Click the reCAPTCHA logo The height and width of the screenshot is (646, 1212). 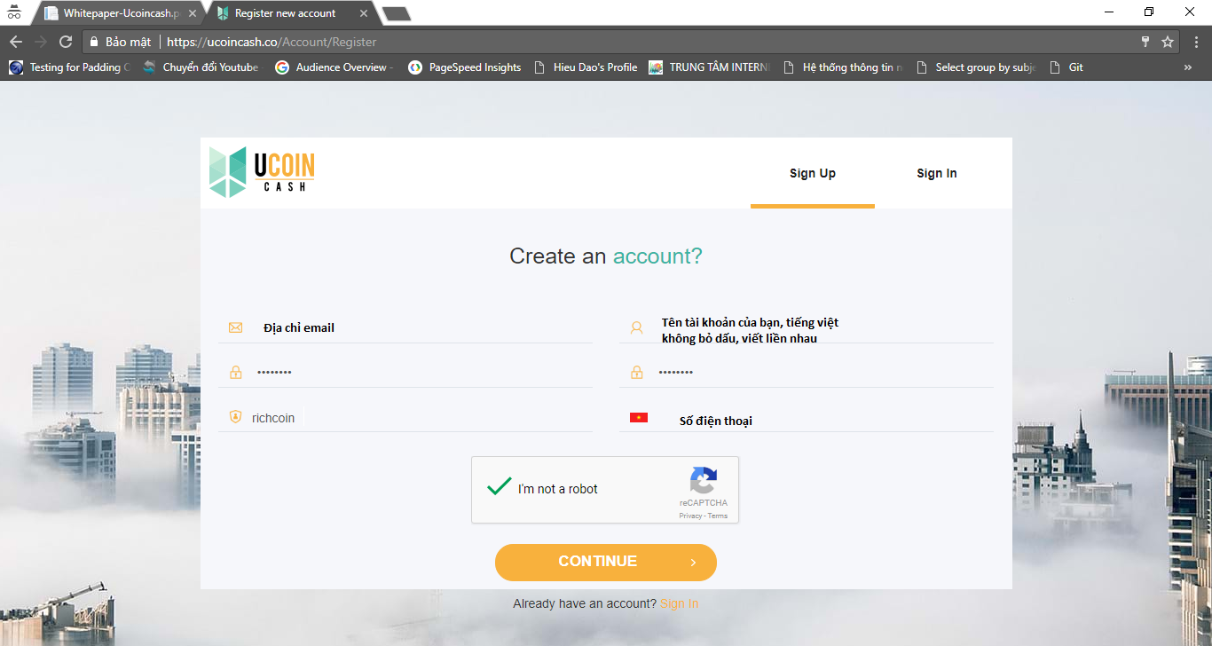point(703,480)
